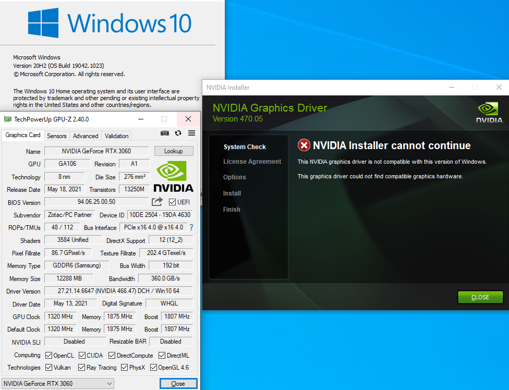
Task: Click the Driver Version field
Action: pos(118,291)
